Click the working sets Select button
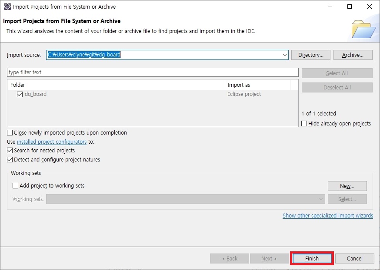This screenshot has height=270, width=380. 347,199
